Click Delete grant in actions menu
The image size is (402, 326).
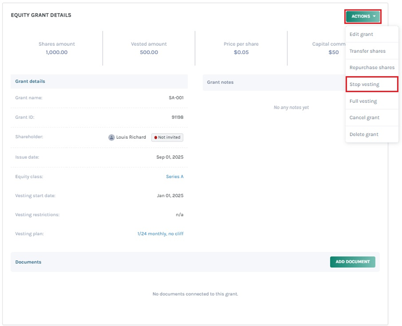click(x=364, y=134)
